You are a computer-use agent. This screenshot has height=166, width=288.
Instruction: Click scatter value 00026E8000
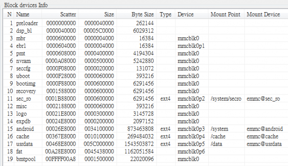(x=61, y=129)
